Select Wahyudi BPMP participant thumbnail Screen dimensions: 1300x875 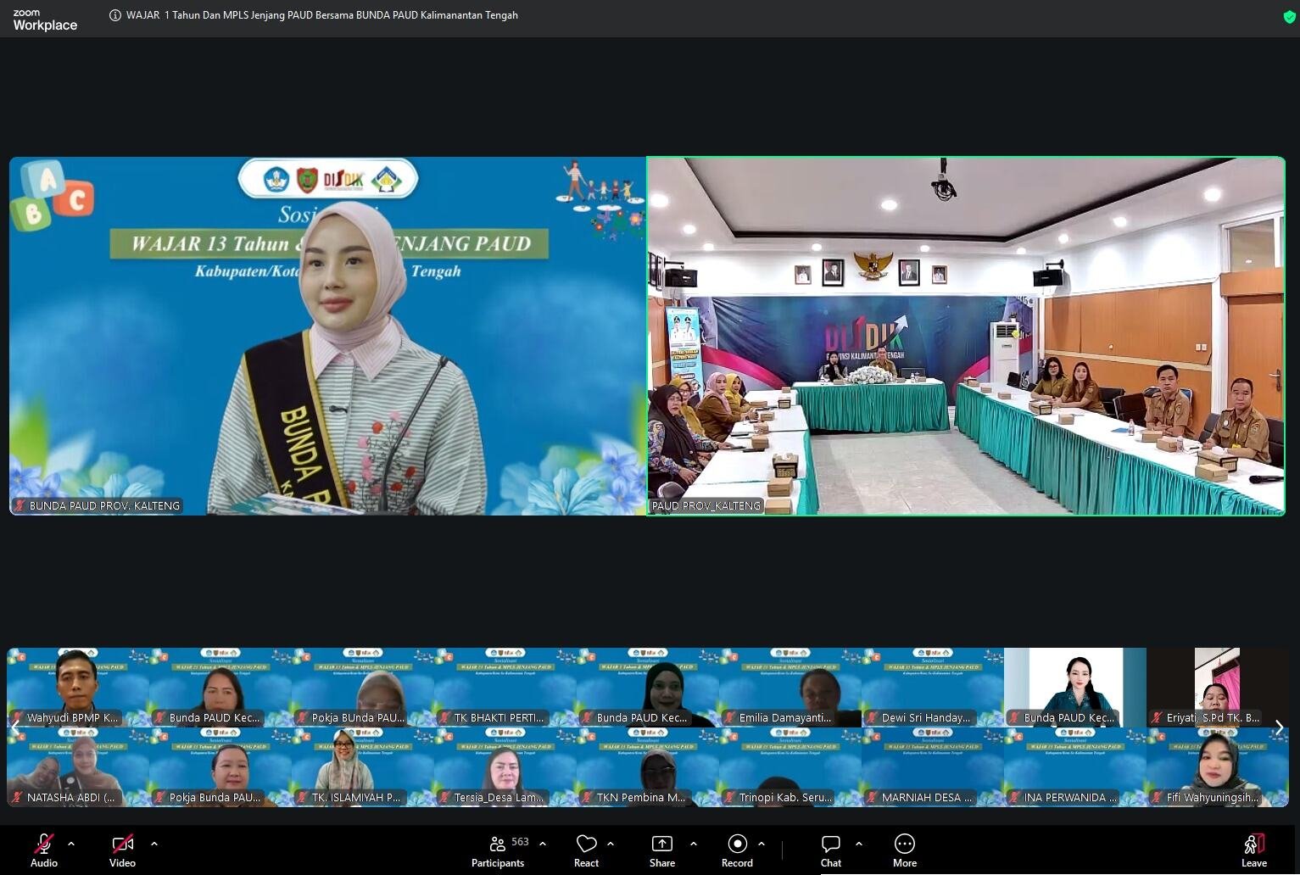click(x=78, y=688)
